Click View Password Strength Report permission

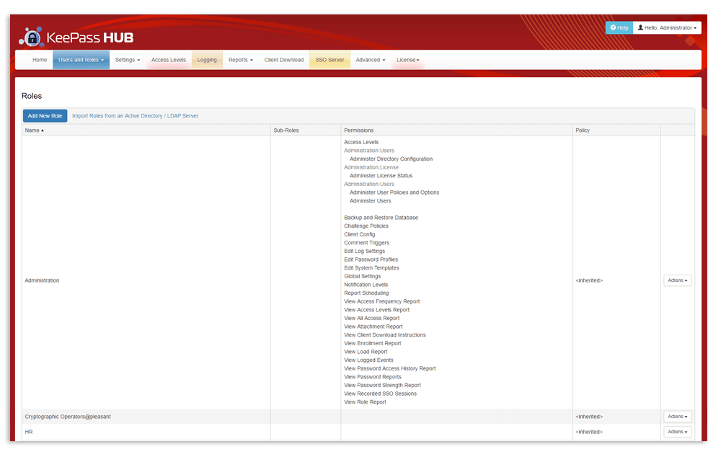(383, 385)
